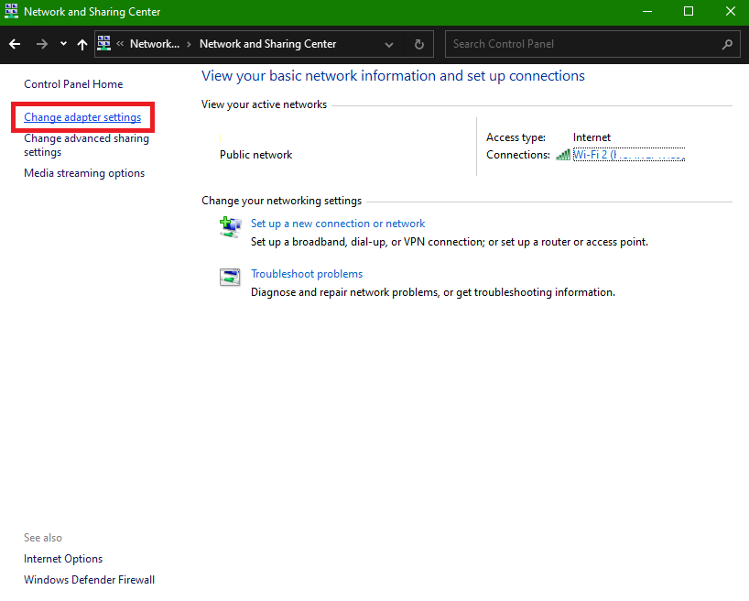This screenshot has width=749, height=601.
Task: Click the search magnifier icon
Action: pos(727,43)
